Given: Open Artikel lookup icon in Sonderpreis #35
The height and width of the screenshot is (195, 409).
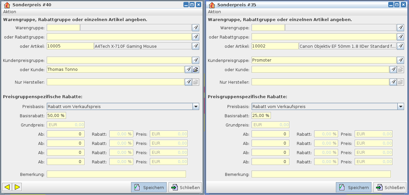Looking at the screenshot, I should pos(400,46).
